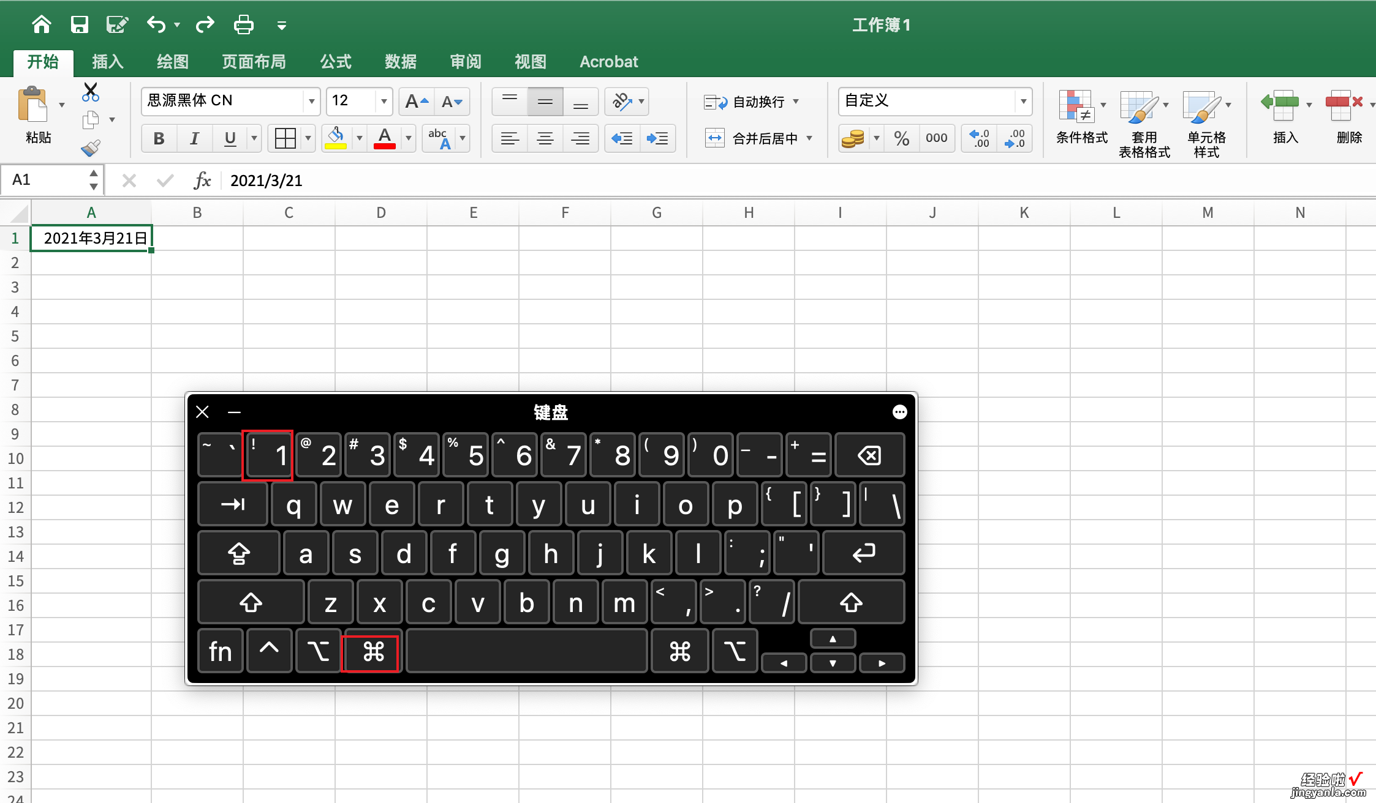
Task: Open the fill color dropdown arrow
Action: point(360,138)
